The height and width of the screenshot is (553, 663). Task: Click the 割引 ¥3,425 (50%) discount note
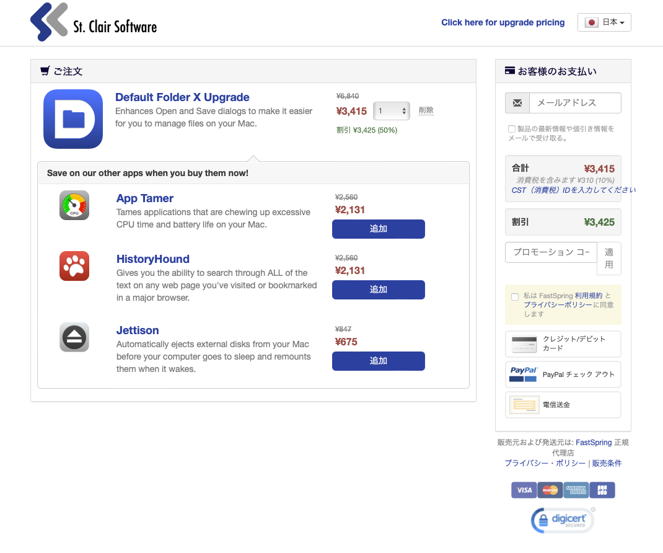click(367, 130)
